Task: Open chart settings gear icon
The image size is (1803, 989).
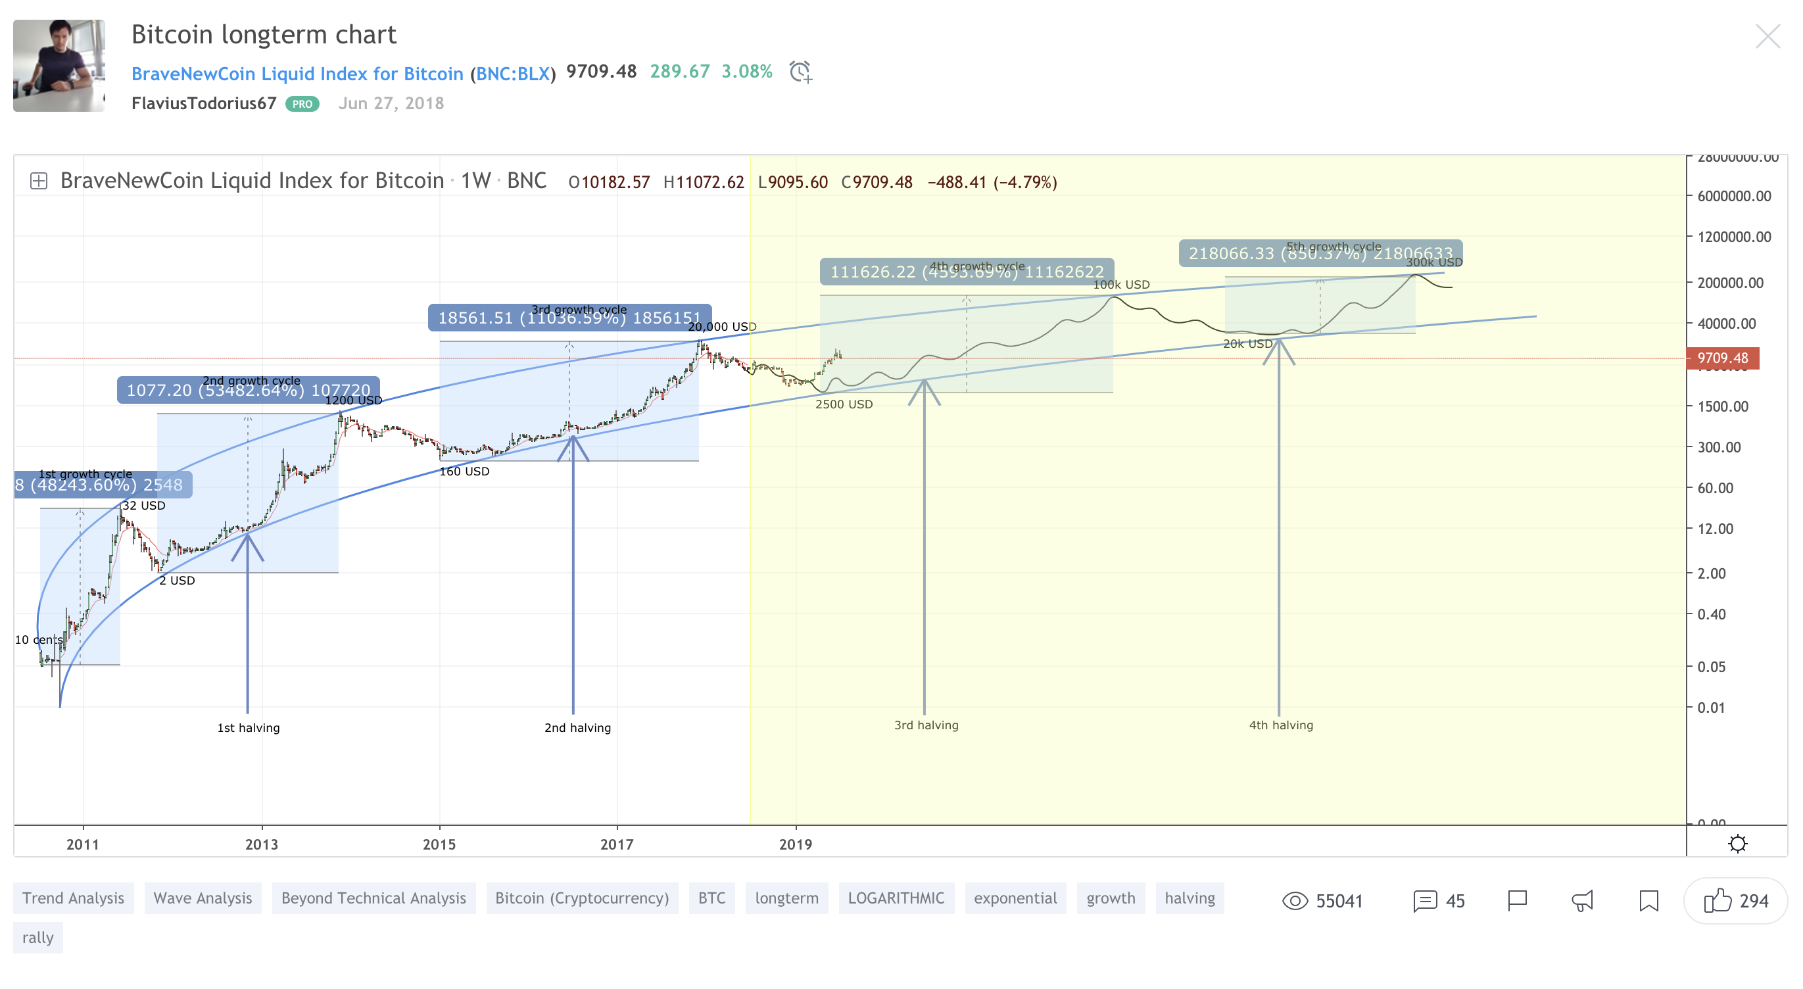Action: [1737, 844]
